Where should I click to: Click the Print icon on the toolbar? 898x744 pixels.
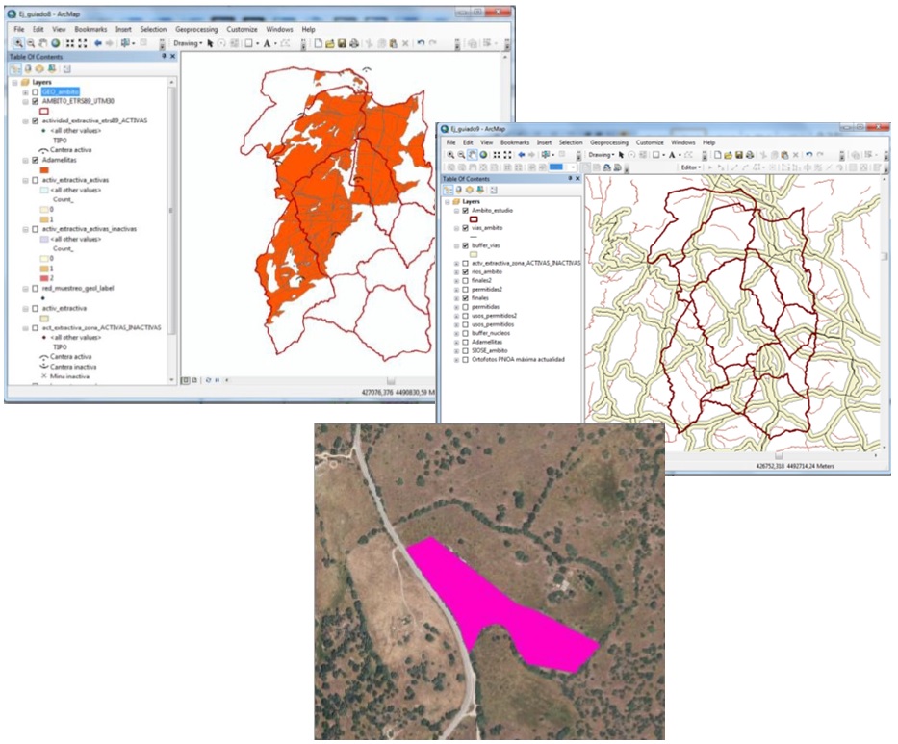(353, 43)
